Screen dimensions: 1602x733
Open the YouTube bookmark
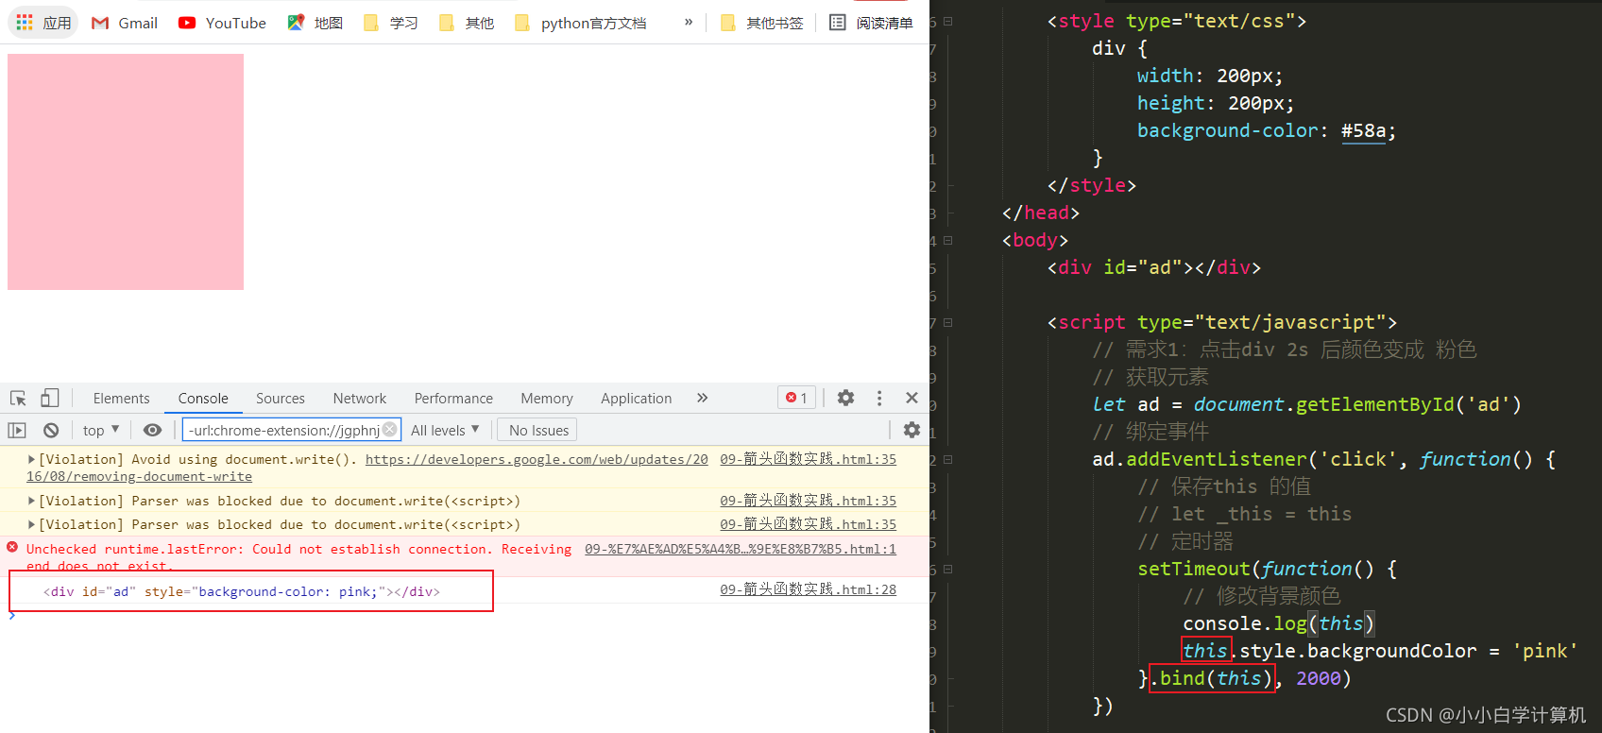pyautogui.click(x=222, y=23)
